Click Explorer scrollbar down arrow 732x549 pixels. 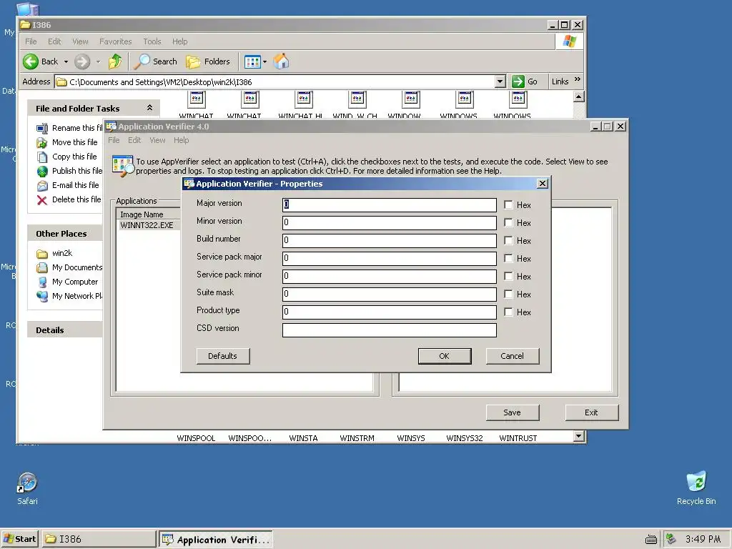pyautogui.click(x=578, y=437)
